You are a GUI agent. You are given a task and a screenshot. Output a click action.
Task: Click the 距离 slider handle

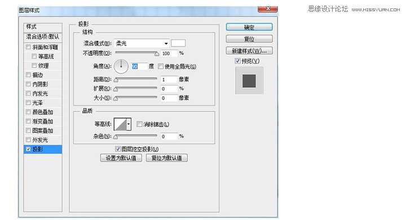(x=116, y=80)
